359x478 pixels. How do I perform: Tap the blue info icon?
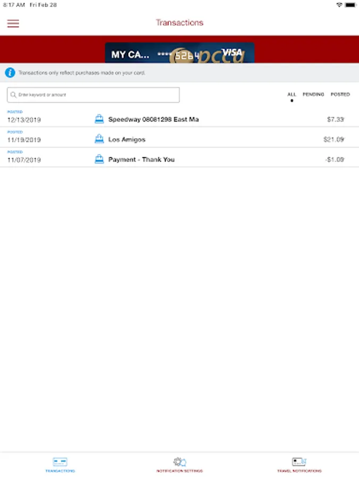coord(10,73)
